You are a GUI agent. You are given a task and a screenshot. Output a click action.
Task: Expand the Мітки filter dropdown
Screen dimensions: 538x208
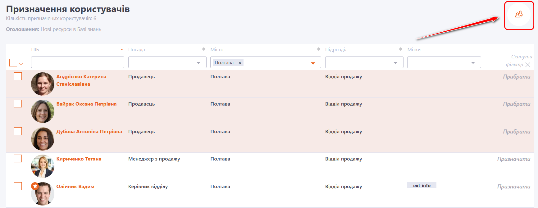pyautogui.click(x=473, y=63)
